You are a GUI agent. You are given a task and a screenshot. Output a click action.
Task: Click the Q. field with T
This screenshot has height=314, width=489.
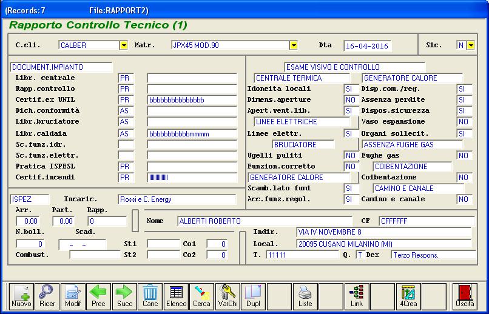[x=360, y=255]
